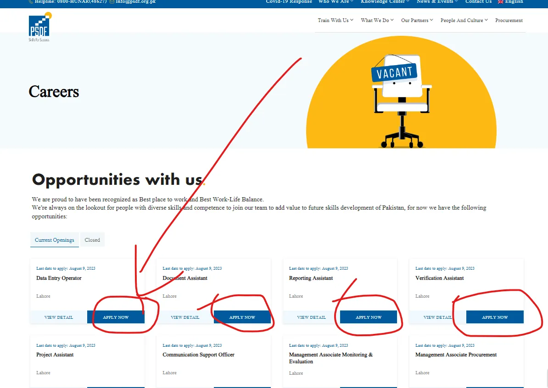Expand the Who We Are menu
548x388 pixels.
pyautogui.click(x=336, y=1)
